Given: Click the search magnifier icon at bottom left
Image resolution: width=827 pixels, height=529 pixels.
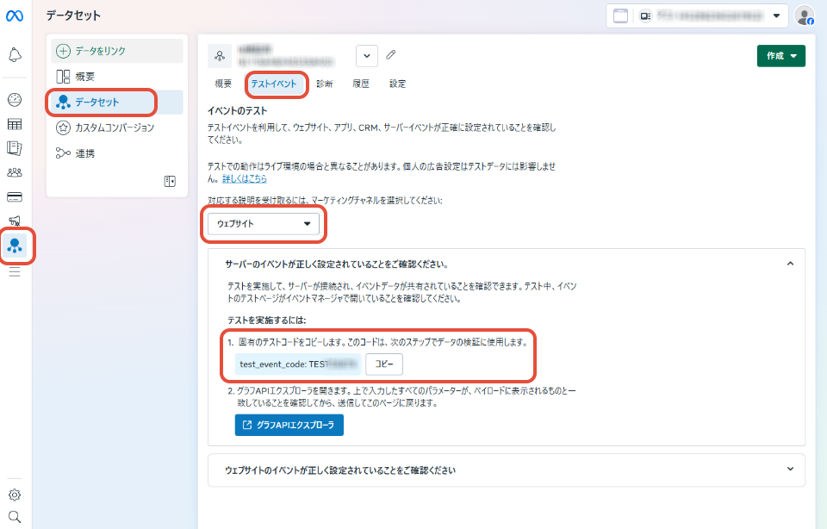Looking at the screenshot, I should [15, 517].
